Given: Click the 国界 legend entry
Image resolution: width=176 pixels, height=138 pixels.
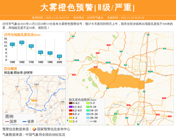Looking at the screenshot, I should (11, 122).
